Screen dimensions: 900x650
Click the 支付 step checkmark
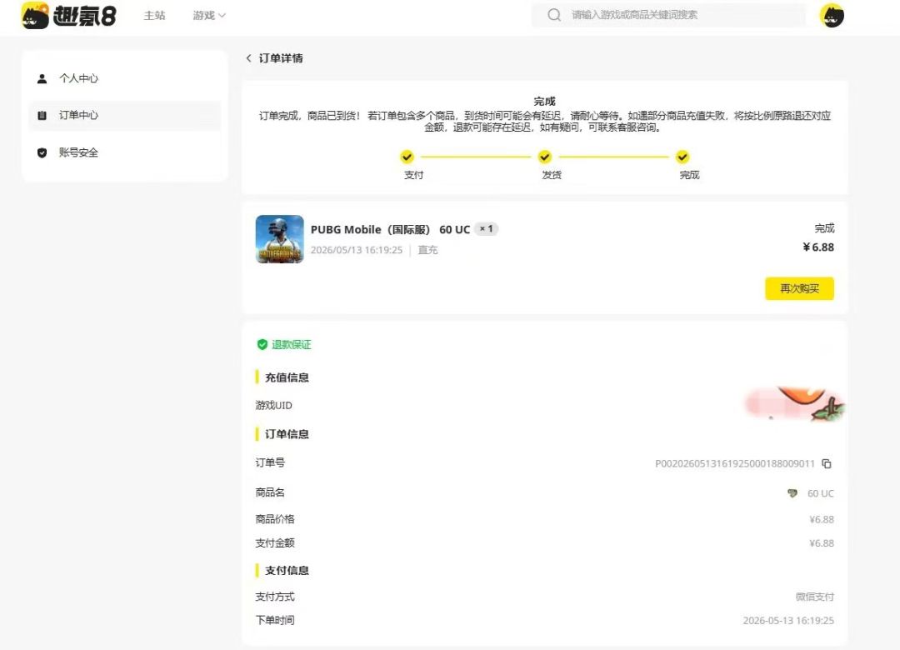[x=407, y=157]
